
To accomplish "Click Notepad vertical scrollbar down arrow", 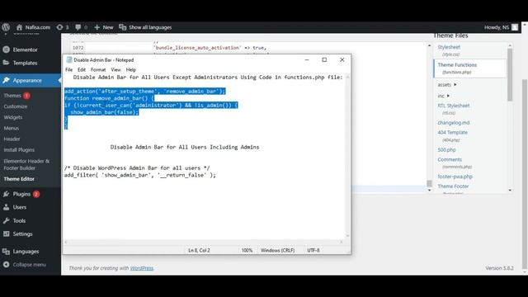I will point(347,236).
